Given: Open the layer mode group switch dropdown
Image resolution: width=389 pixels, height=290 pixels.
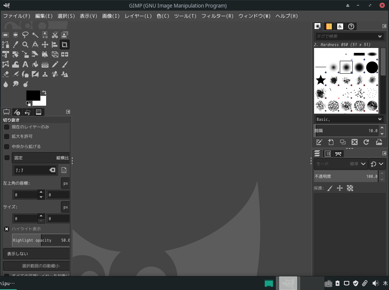Looking at the screenshot, I should click(377, 164).
